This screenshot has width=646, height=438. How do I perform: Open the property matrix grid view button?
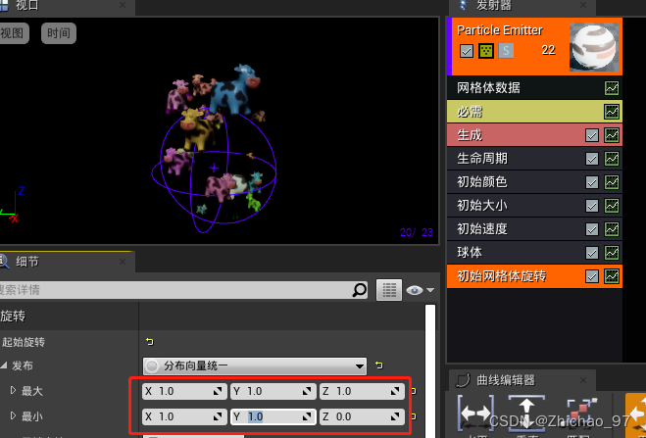pos(389,290)
